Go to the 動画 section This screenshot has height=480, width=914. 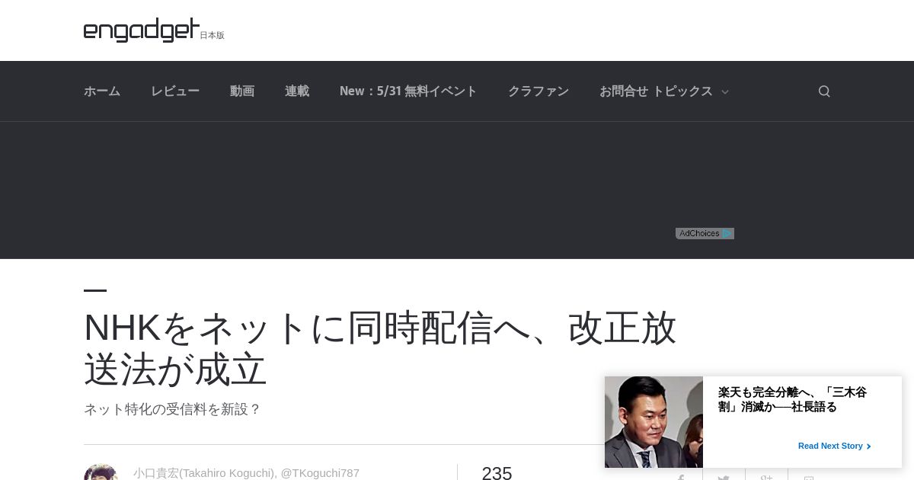(x=242, y=91)
